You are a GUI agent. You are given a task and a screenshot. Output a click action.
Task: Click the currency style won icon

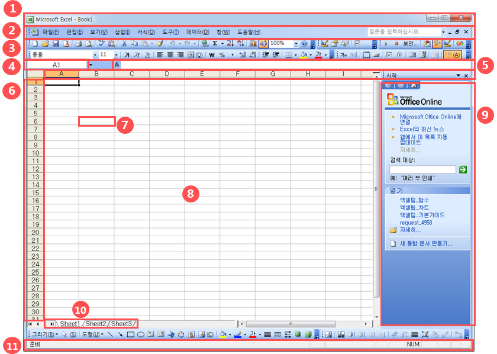[x=212, y=55]
